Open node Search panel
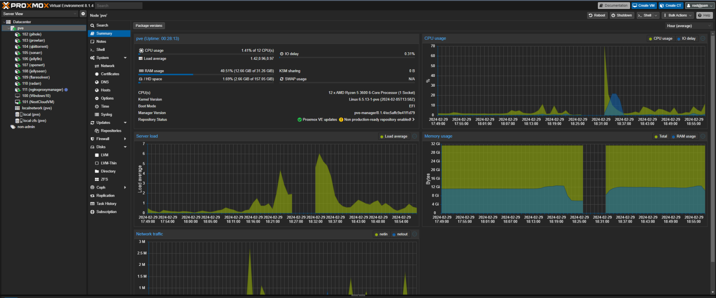The width and height of the screenshot is (716, 298). (x=109, y=25)
